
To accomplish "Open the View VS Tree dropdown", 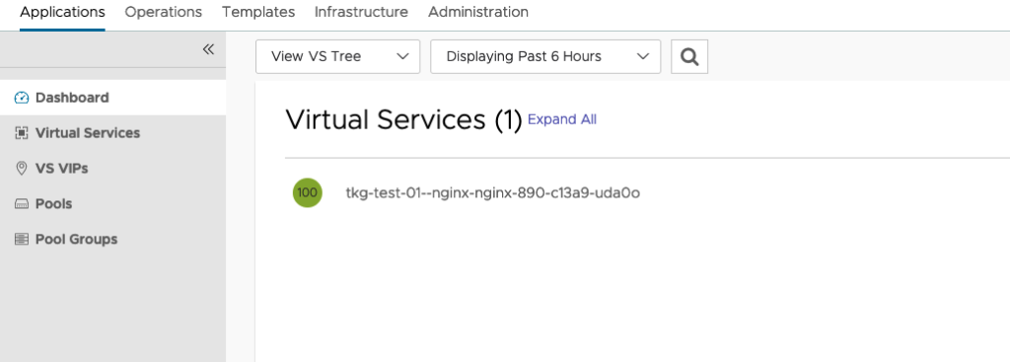I will pos(337,56).
